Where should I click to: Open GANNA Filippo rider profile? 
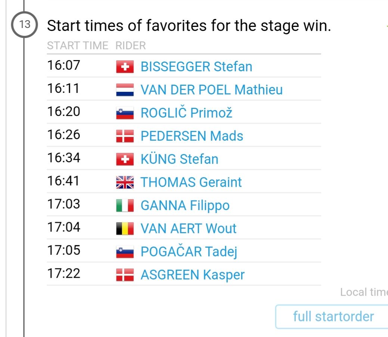coord(185,206)
